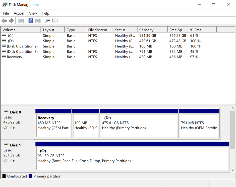Click the "436 MB" free space cell
Screen dimensions: 236x187
176,57
